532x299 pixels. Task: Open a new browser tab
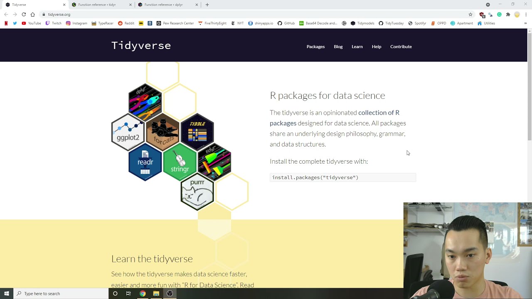[x=207, y=5]
